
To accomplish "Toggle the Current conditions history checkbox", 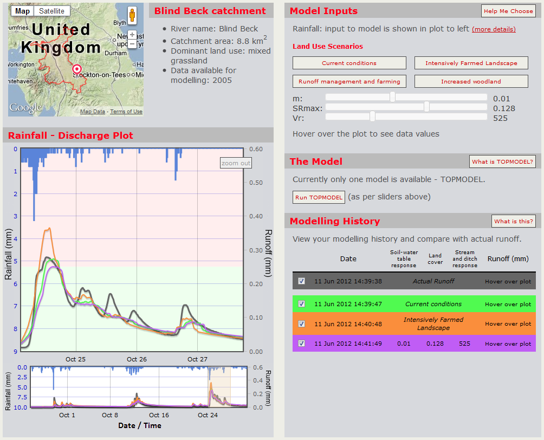I will click(302, 304).
